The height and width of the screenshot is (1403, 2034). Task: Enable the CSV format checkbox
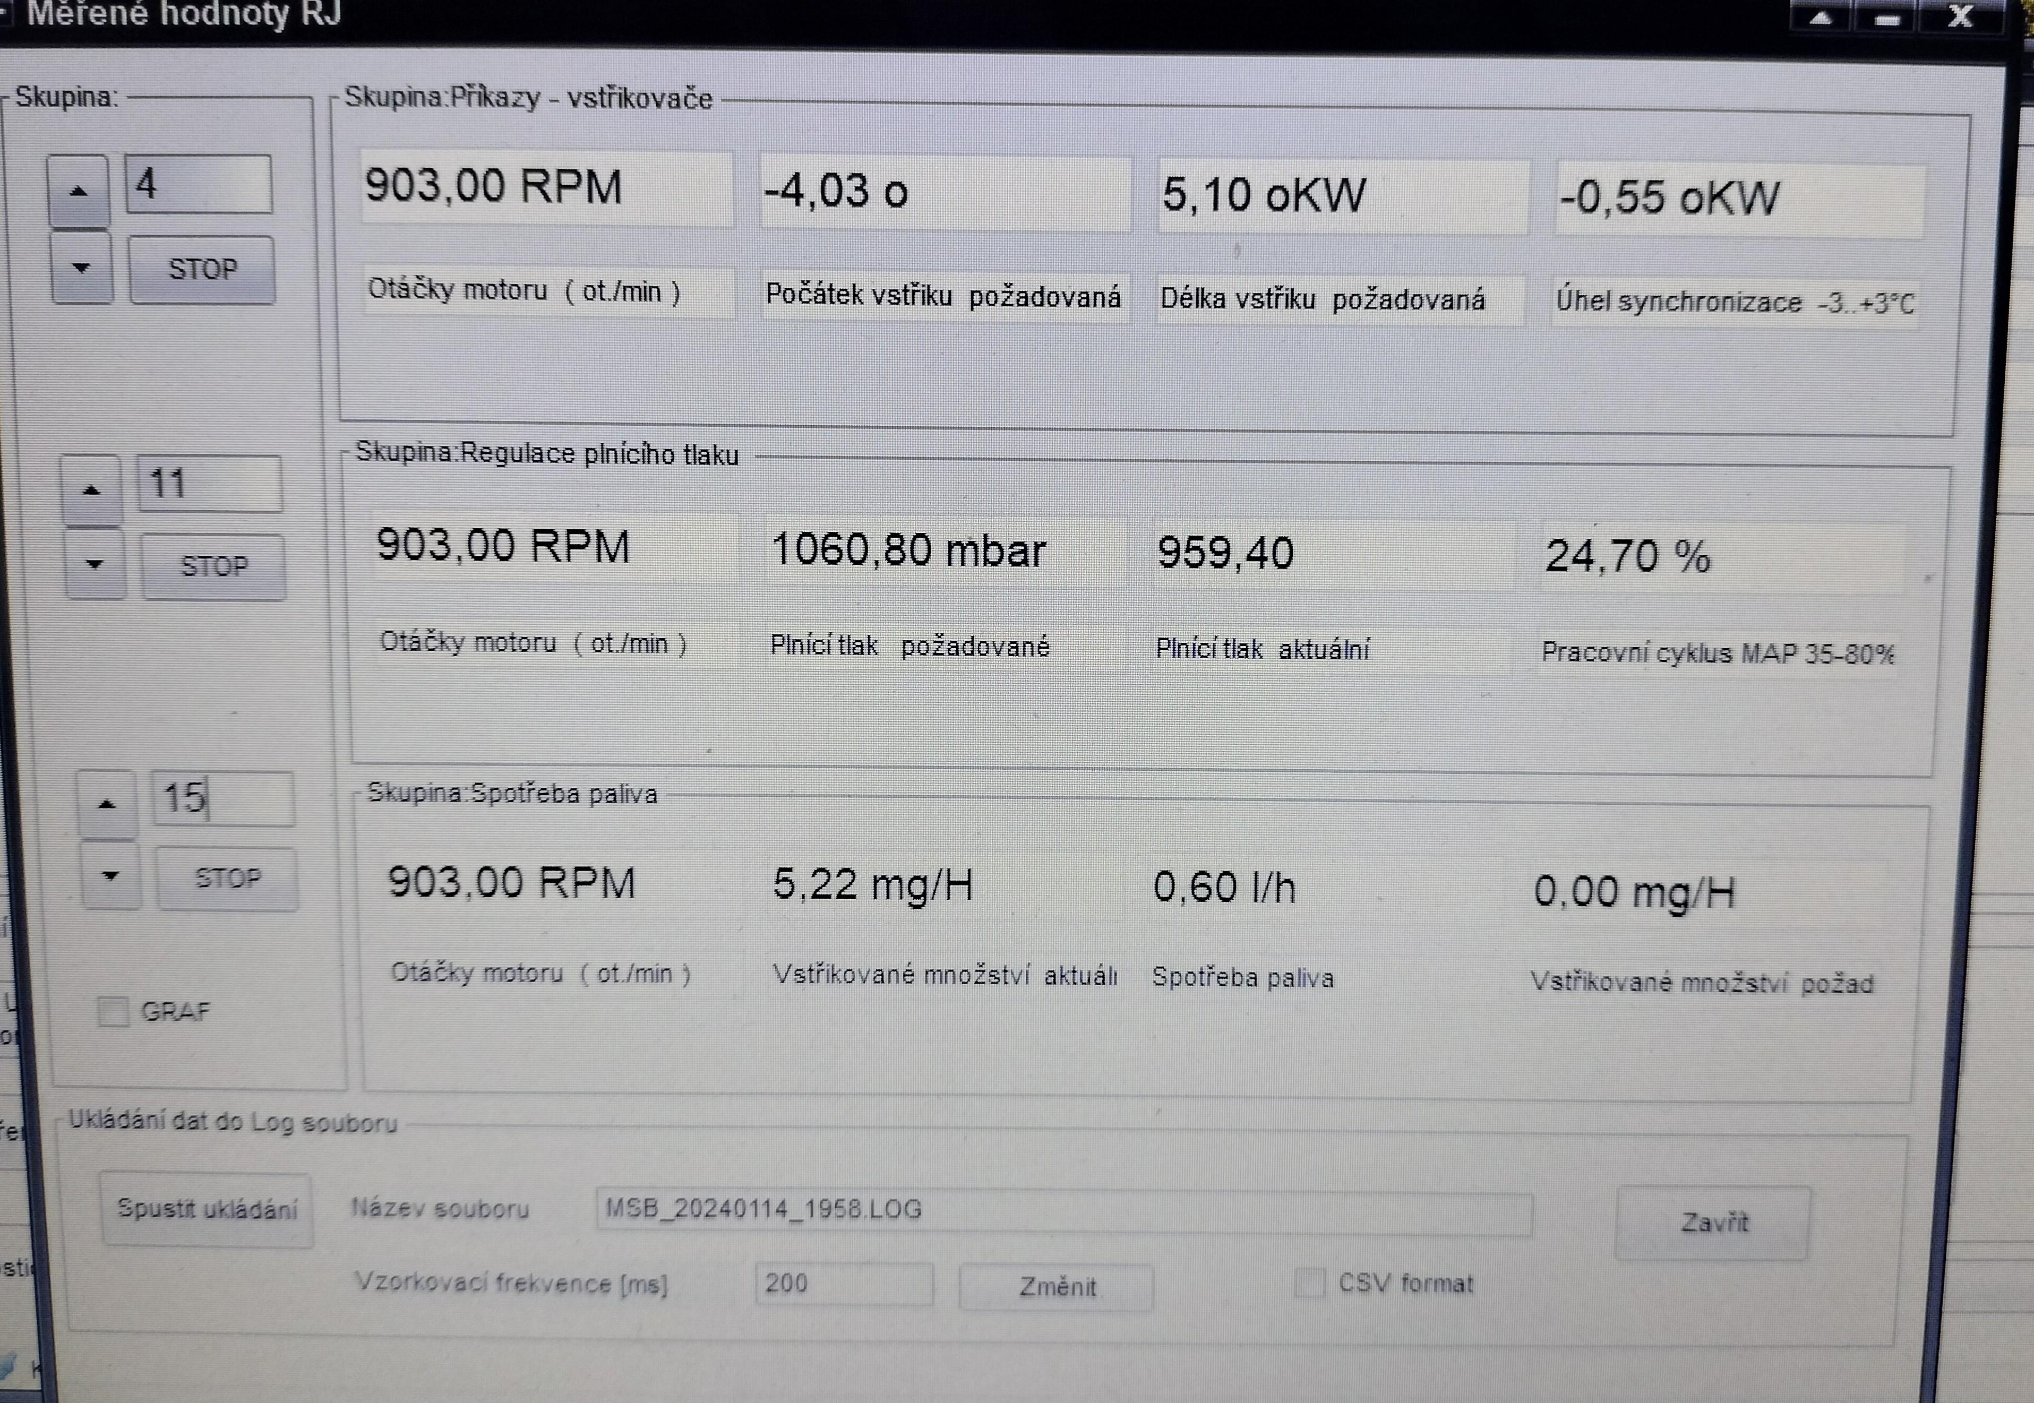point(1310,1283)
